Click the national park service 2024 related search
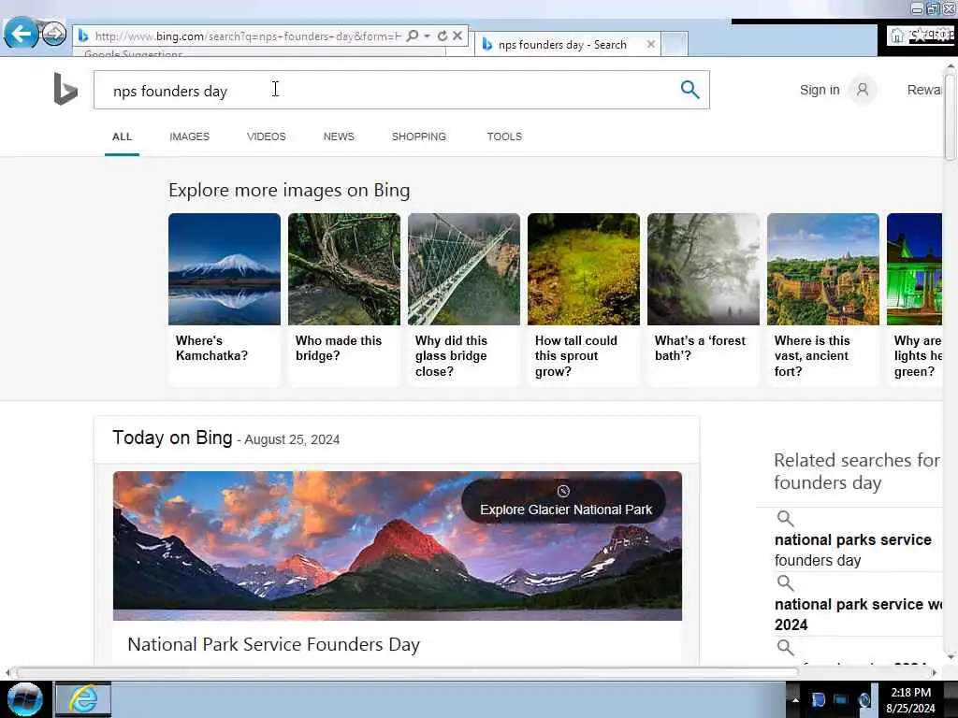Viewport: 958px width, 718px height. [x=858, y=614]
